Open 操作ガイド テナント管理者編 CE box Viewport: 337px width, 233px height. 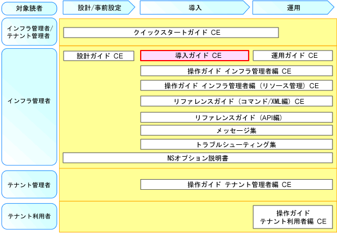point(237,185)
